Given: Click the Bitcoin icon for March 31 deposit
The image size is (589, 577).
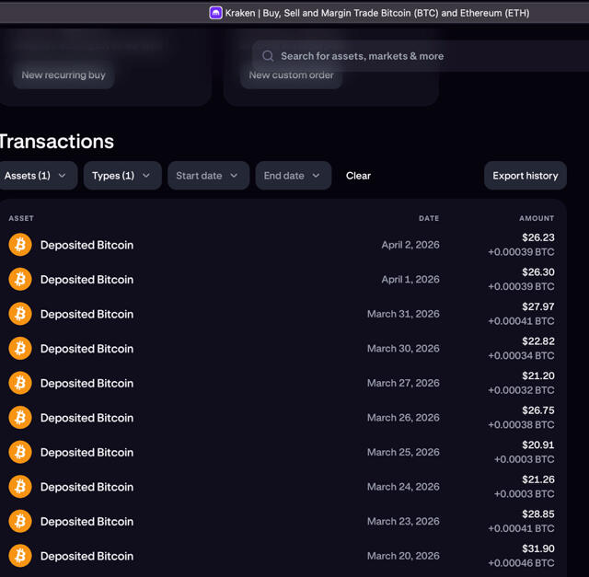Looking at the screenshot, I should [x=20, y=314].
